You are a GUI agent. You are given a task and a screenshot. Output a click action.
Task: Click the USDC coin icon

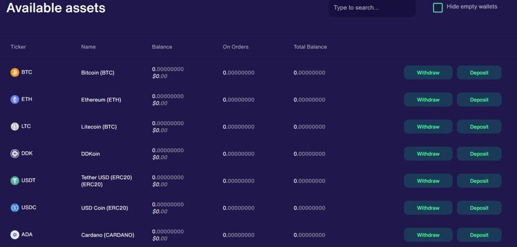[x=15, y=208]
